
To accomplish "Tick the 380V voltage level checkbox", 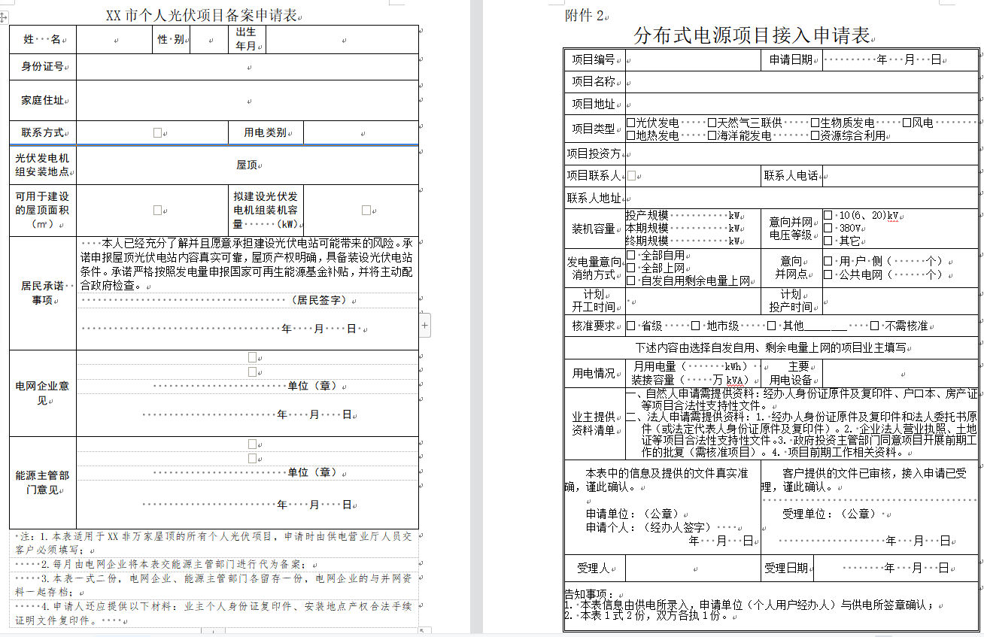I will pos(828,228).
